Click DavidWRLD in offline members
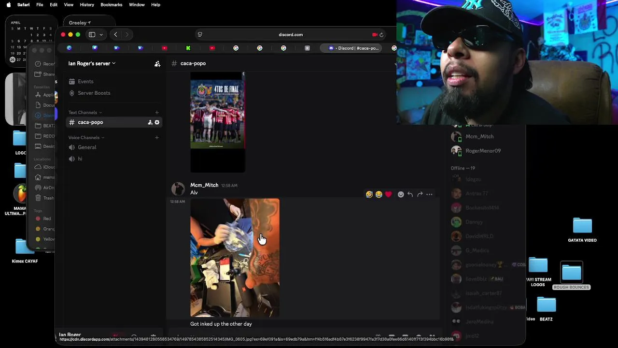The height and width of the screenshot is (348, 618). [479, 236]
